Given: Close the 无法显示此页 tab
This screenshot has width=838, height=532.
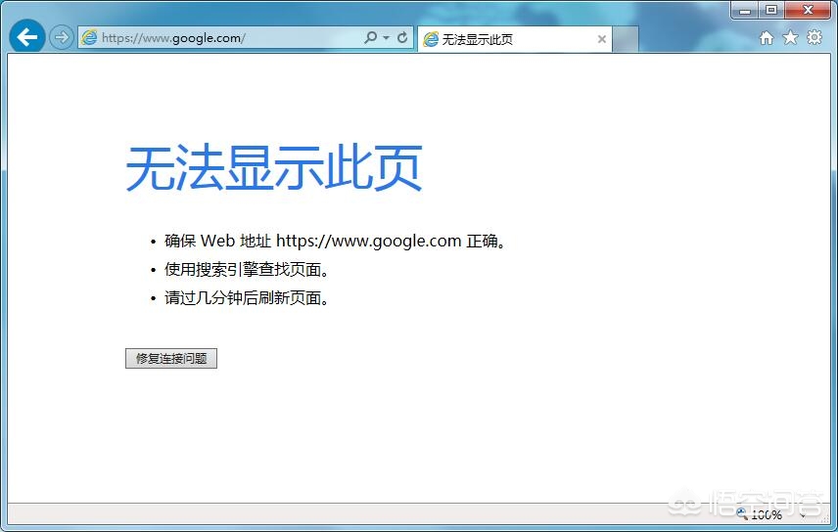Looking at the screenshot, I should 602,39.
